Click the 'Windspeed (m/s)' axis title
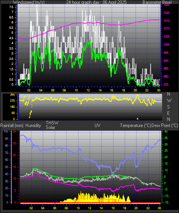This screenshot has height=213, width=179. point(29,2)
